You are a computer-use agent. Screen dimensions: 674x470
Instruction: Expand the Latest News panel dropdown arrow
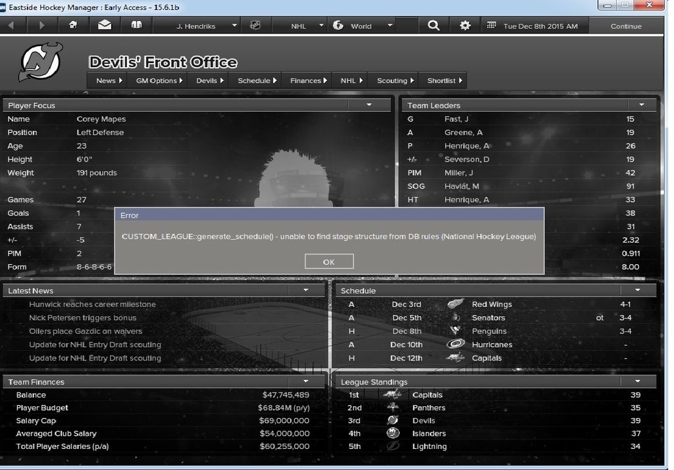click(305, 290)
